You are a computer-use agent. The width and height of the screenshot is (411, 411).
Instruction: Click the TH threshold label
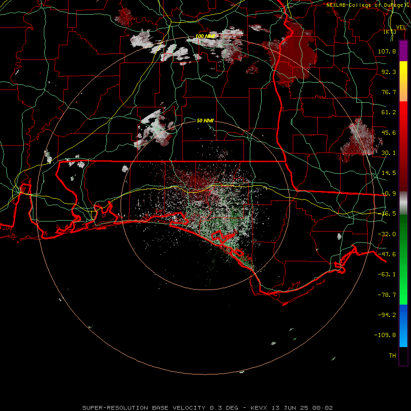(392, 355)
